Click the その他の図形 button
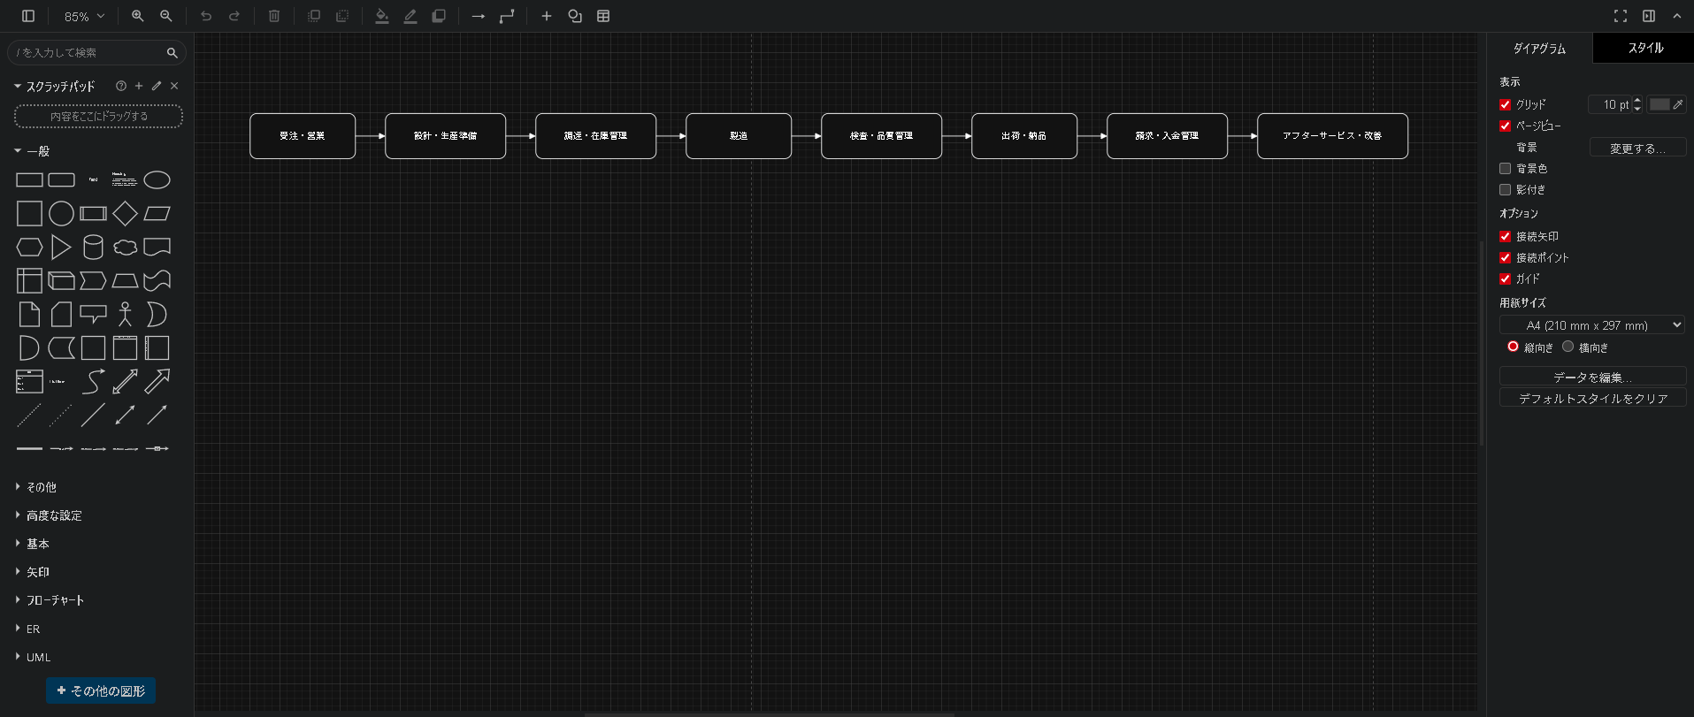 pos(101,690)
